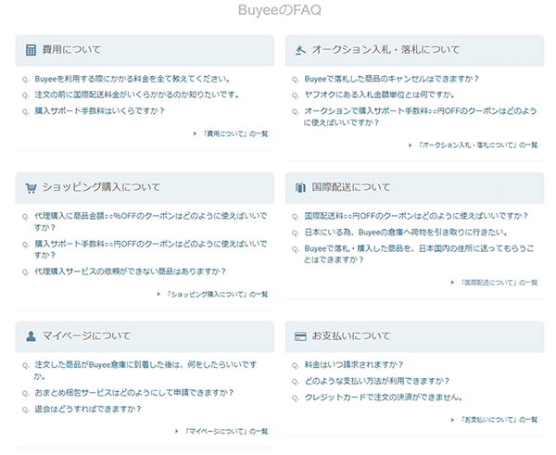The width and height of the screenshot is (556, 455).
Task: Open question 代理購入に商品金額○○%OFFのクーポン
Action: coord(151,221)
